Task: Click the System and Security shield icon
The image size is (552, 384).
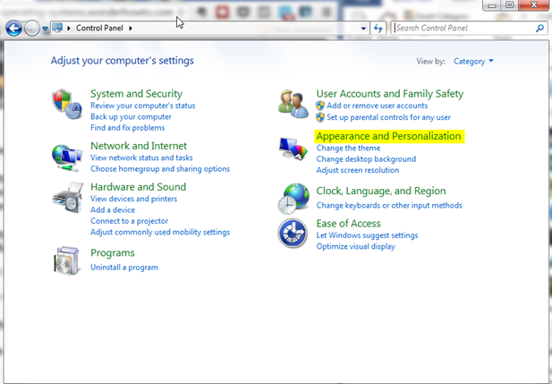Action: (67, 104)
